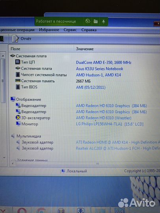
Task: Select the Системная плата group heading
Action: (31, 56)
